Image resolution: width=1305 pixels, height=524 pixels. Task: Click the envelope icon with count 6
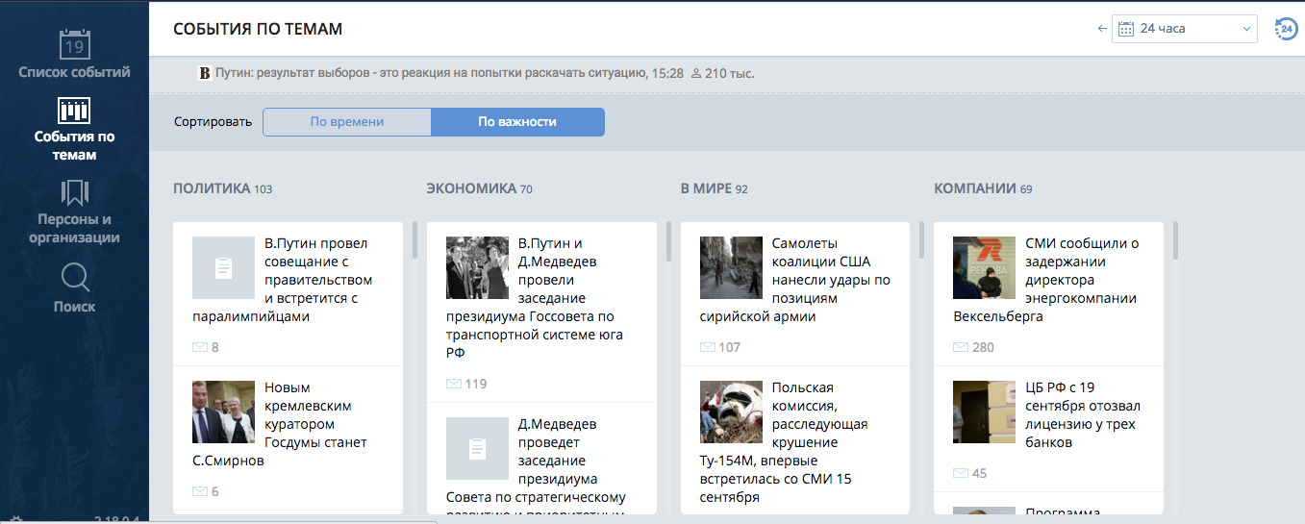click(200, 491)
